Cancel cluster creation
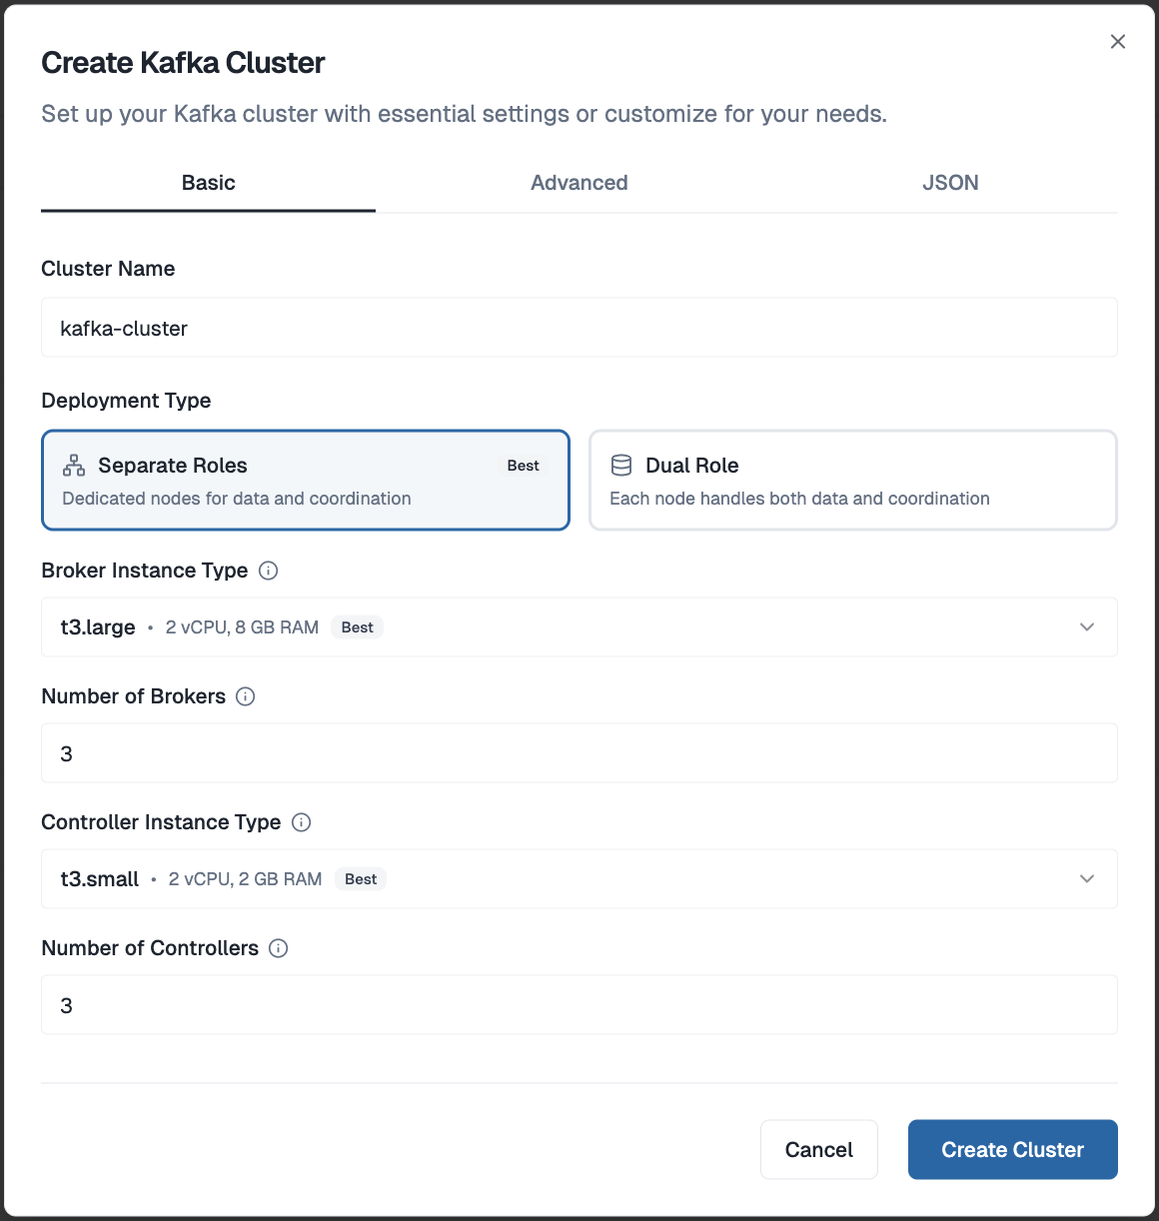 pyautogui.click(x=818, y=1149)
